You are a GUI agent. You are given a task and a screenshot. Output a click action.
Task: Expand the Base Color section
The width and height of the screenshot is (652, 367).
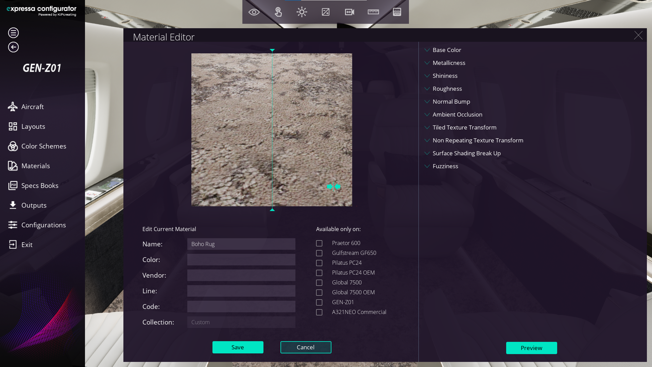(x=447, y=50)
